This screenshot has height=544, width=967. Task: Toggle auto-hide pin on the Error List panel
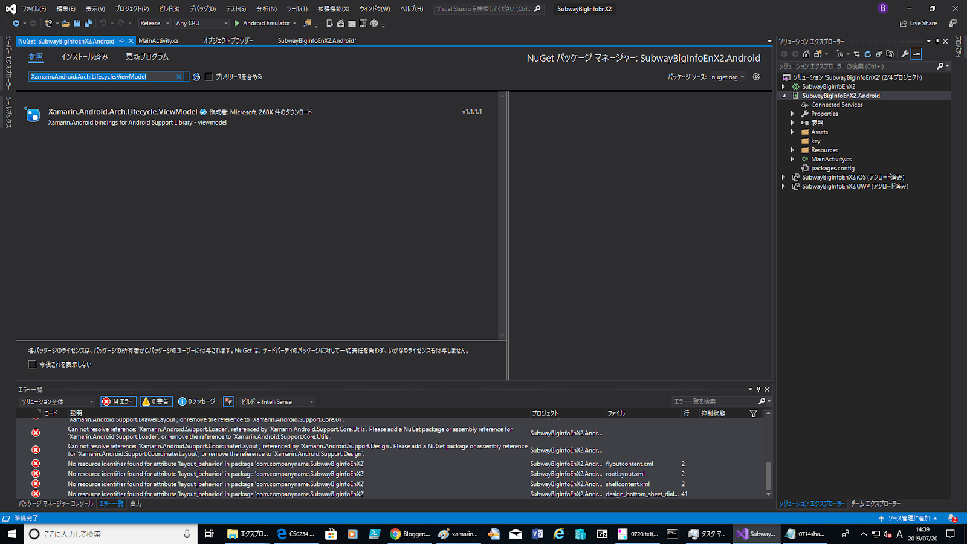click(x=758, y=390)
